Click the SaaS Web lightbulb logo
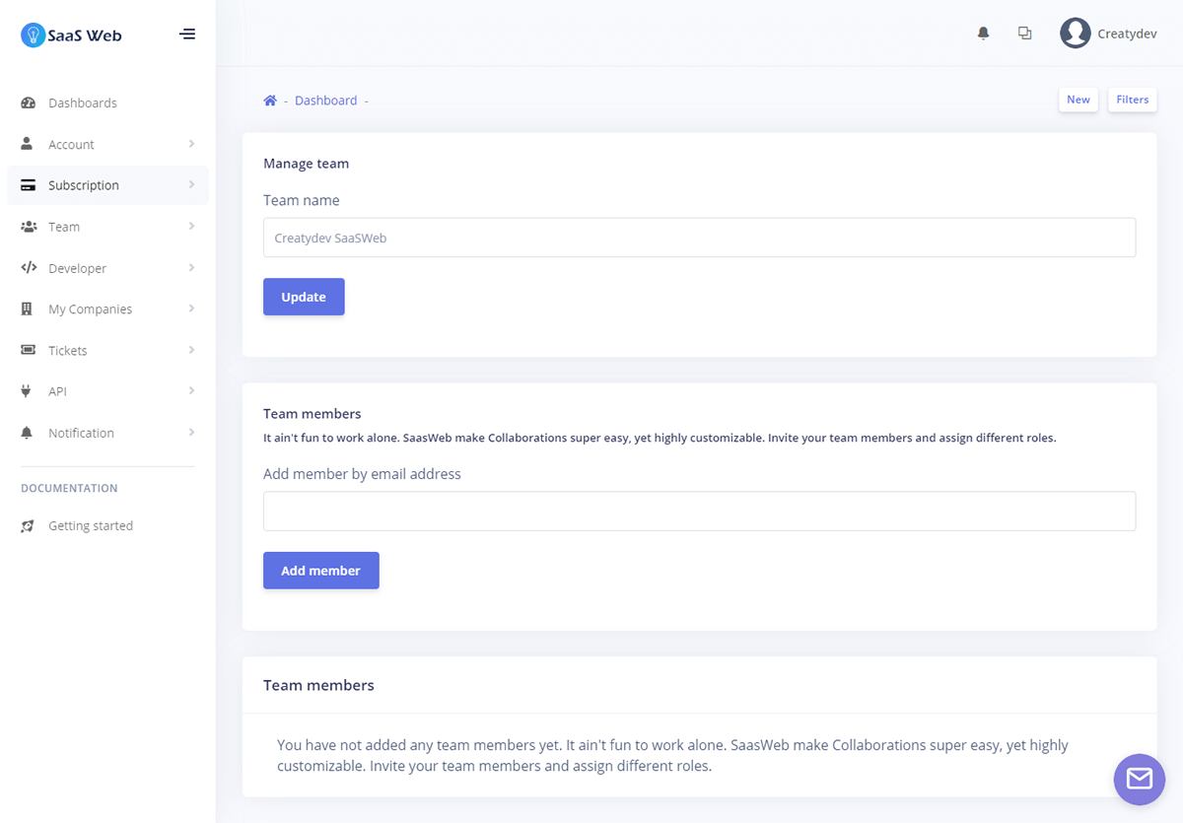1183x823 pixels. pyautogui.click(x=34, y=34)
